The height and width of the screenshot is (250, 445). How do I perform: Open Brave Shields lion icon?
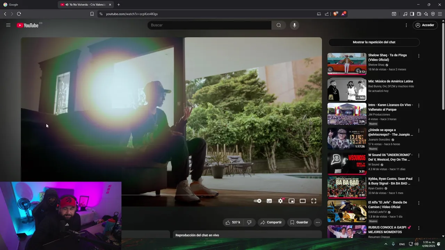pos(335,14)
